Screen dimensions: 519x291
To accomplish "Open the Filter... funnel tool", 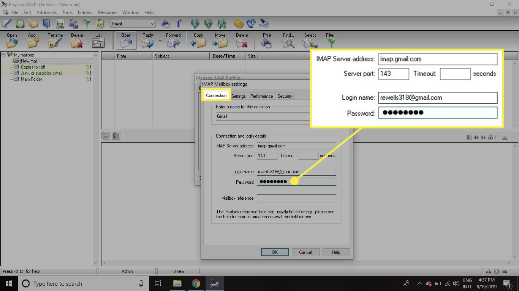I will [332, 40].
